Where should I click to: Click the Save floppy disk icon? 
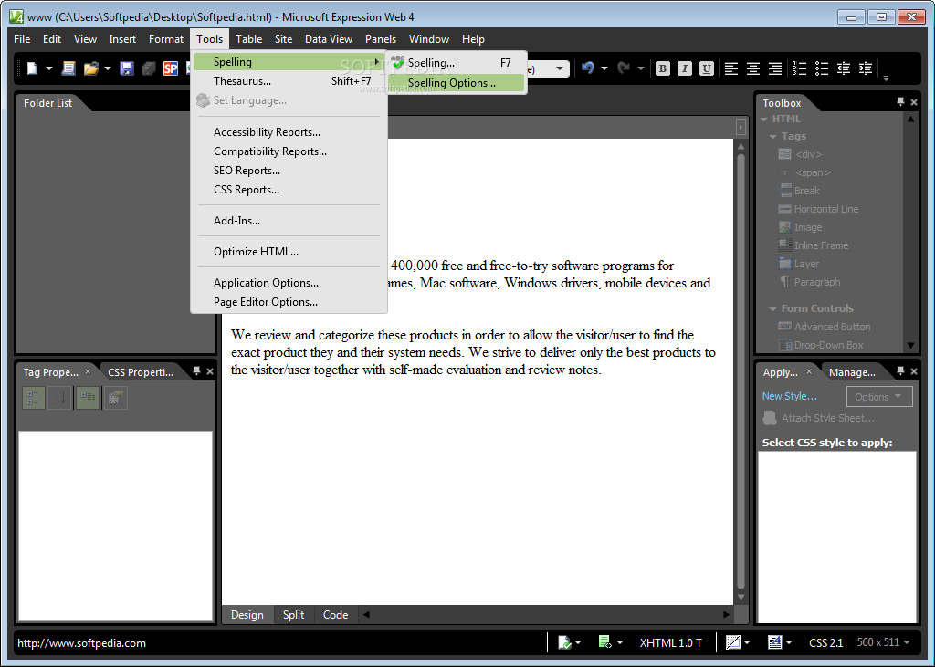(126, 68)
